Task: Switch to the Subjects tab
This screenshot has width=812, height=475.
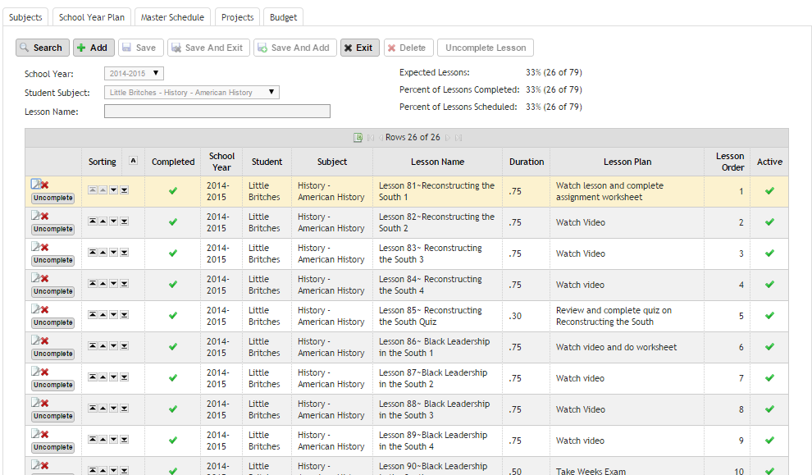Action: (x=25, y=17)
